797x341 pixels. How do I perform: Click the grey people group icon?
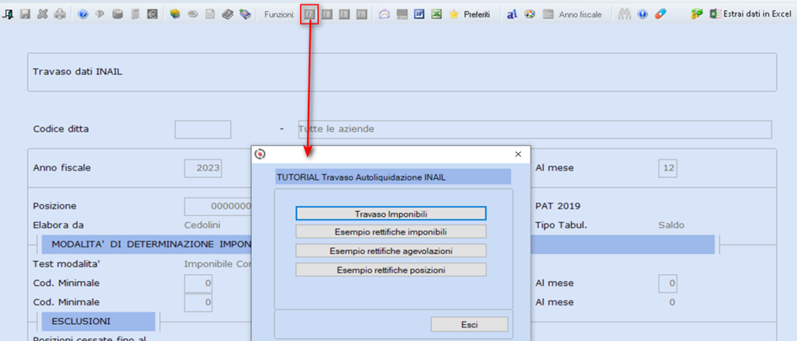(x=624, y=14)
